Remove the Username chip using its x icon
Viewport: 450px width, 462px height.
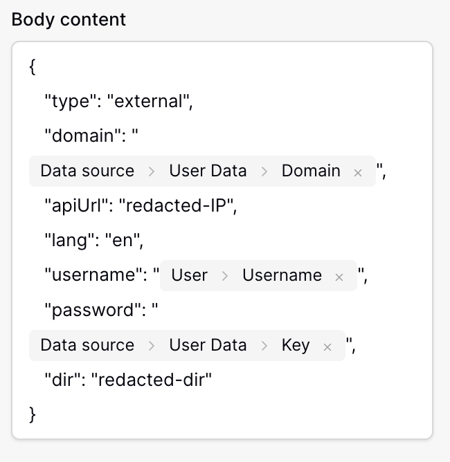pos(339,277)
